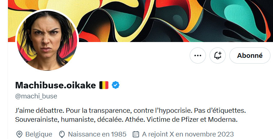
Task: Select the @machi_buse handle
Action: click(36, 96)
